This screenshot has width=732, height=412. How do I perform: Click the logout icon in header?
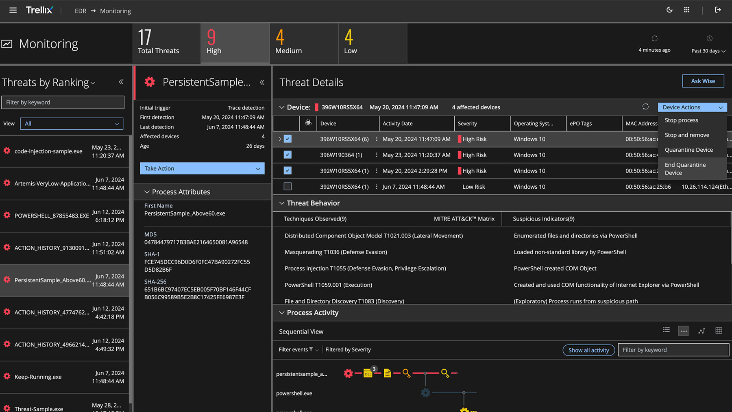(718, 10)
